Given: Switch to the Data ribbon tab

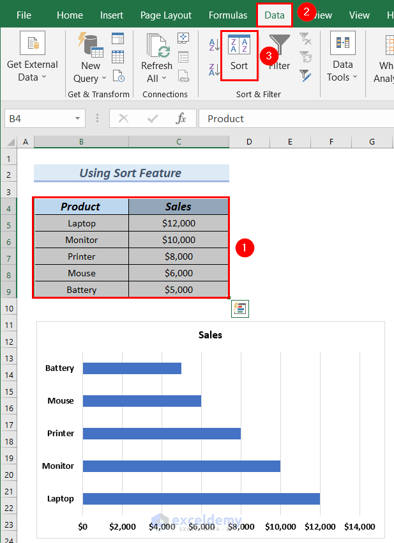Looking at the screenshot, I should click(275, 15).
